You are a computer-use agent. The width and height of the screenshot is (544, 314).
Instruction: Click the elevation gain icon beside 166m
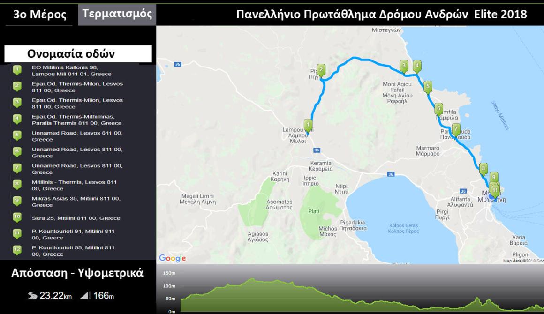(85, 295)
